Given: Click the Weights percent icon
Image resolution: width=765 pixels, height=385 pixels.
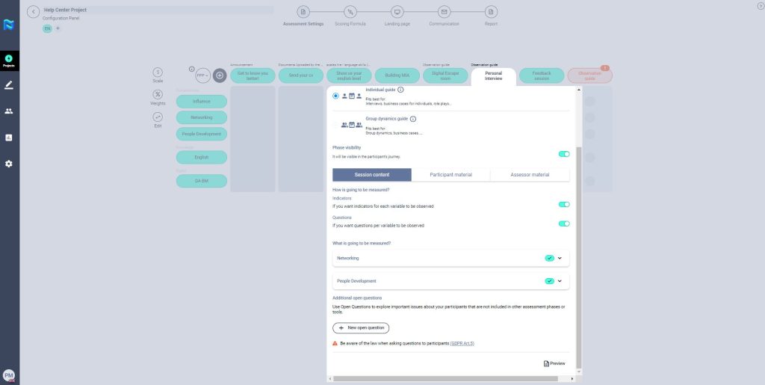Looking at the screenshot, I should (x=158, y=94).
